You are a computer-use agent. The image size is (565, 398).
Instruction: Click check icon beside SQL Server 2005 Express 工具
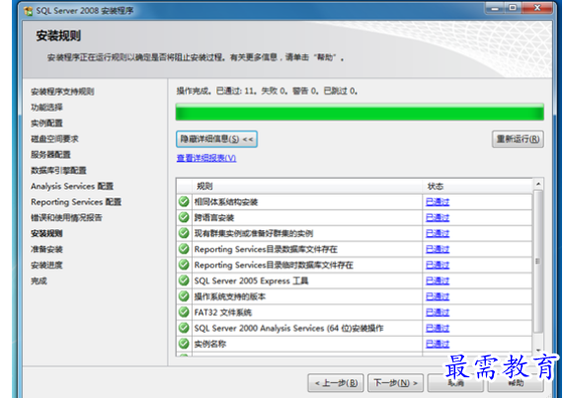(184, 280)
